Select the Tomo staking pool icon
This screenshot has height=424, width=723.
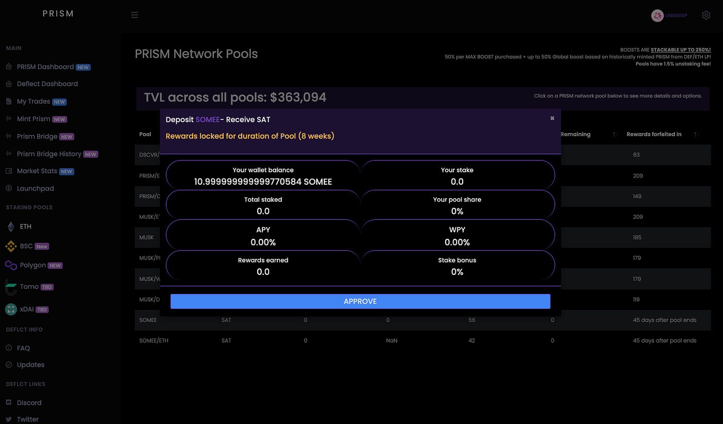(11, 287)
